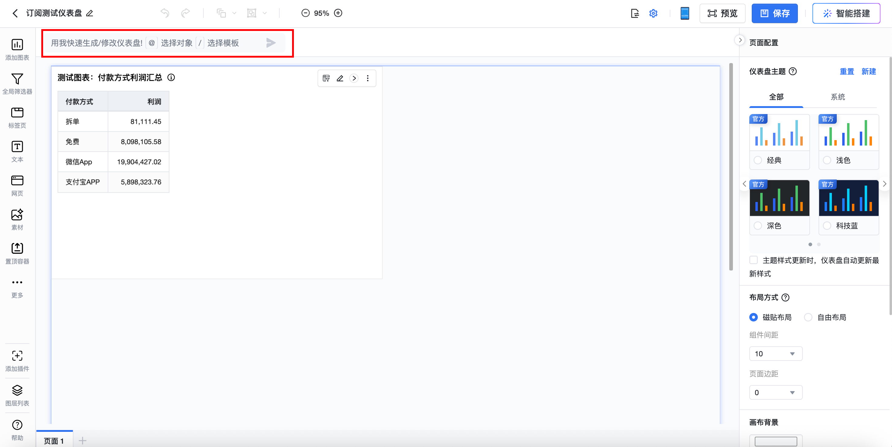Choose the 自由布局 layout radio option
The width and height of the screenshot is (892, 447).
(x=808, y=317)
